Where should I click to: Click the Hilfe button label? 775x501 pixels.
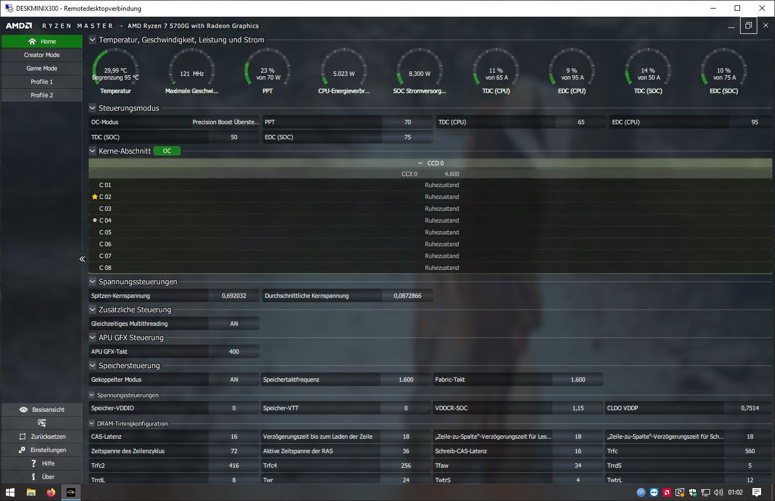coord(48,463)
